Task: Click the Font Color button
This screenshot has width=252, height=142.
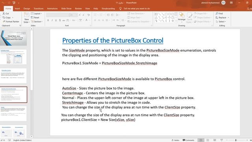Action: (x=87, y=20)
